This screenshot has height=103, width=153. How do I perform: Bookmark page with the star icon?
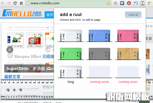pyautogui.click(x=108, y=3)
